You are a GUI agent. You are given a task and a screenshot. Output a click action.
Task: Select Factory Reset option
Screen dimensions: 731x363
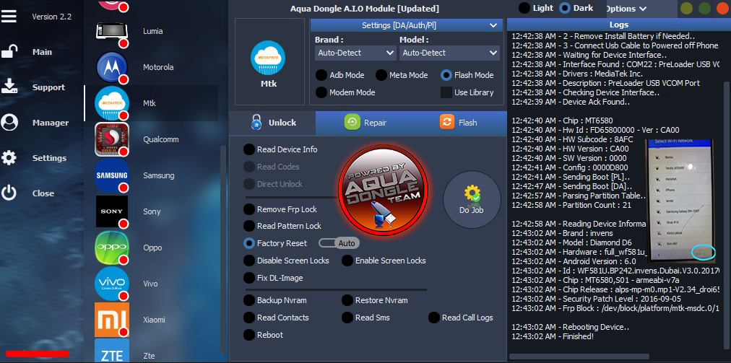[249, 243]
